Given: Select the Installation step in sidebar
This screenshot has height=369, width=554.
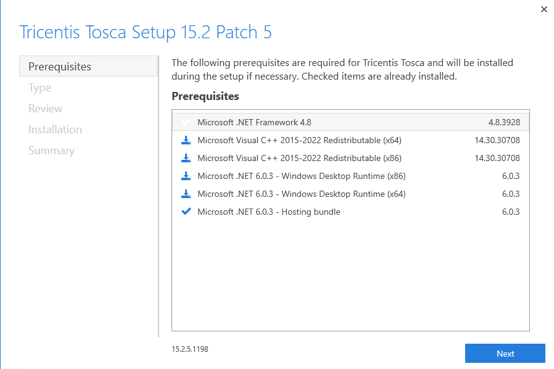Looking at the screenshot, I should pos(55,130).
